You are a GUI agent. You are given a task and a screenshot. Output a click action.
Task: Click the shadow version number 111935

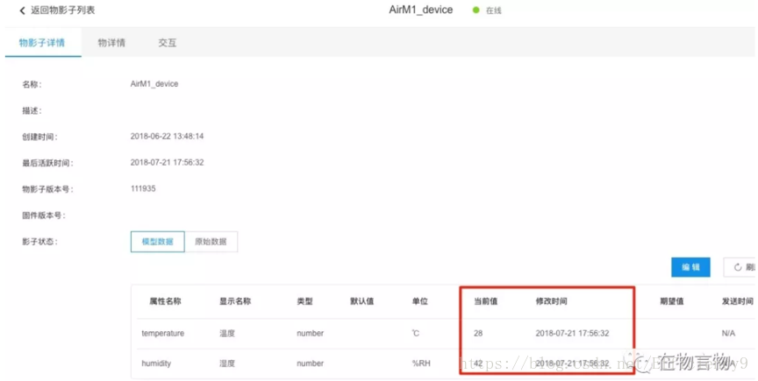pyautogui.click(x=143, y=188)
